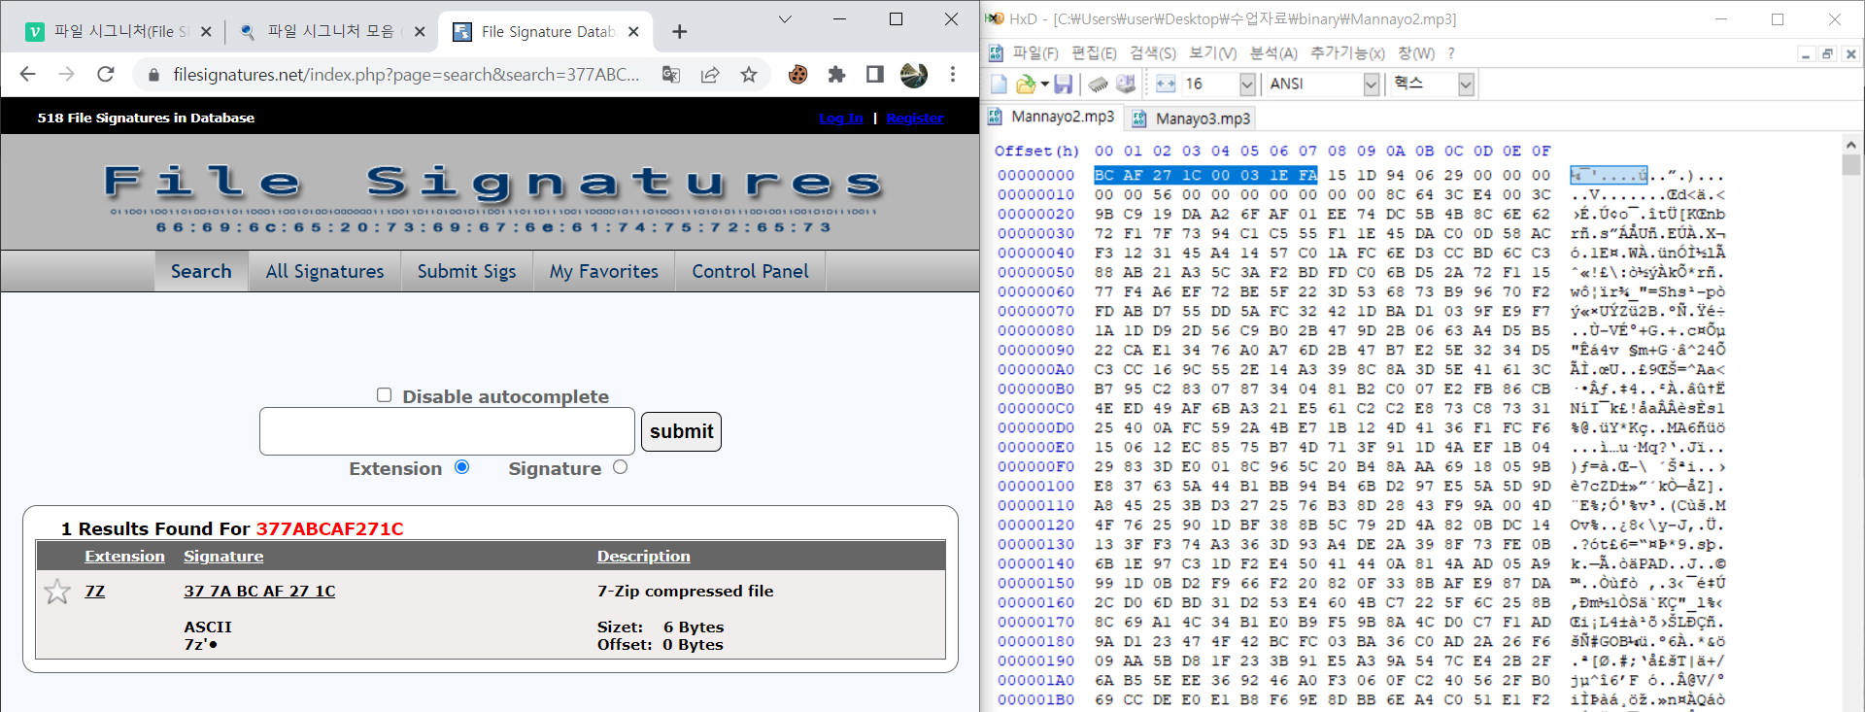Viewport: 1865px width, 712px height.
Task: Click the HxD document icon left of 파일 menu
Action: coord(996,53)
